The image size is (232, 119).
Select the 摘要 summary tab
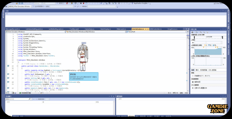(193, 70)
